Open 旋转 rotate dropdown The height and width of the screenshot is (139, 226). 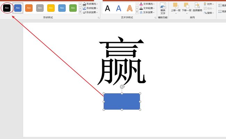click(x=209, y=13)
